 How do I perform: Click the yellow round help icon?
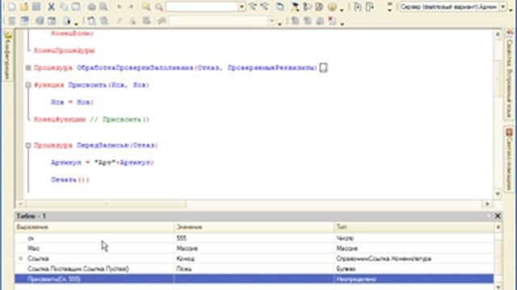pyautogui.click(x=332, y=6)
